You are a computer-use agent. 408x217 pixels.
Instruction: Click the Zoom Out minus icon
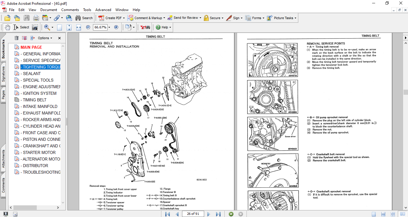point(88,27)
